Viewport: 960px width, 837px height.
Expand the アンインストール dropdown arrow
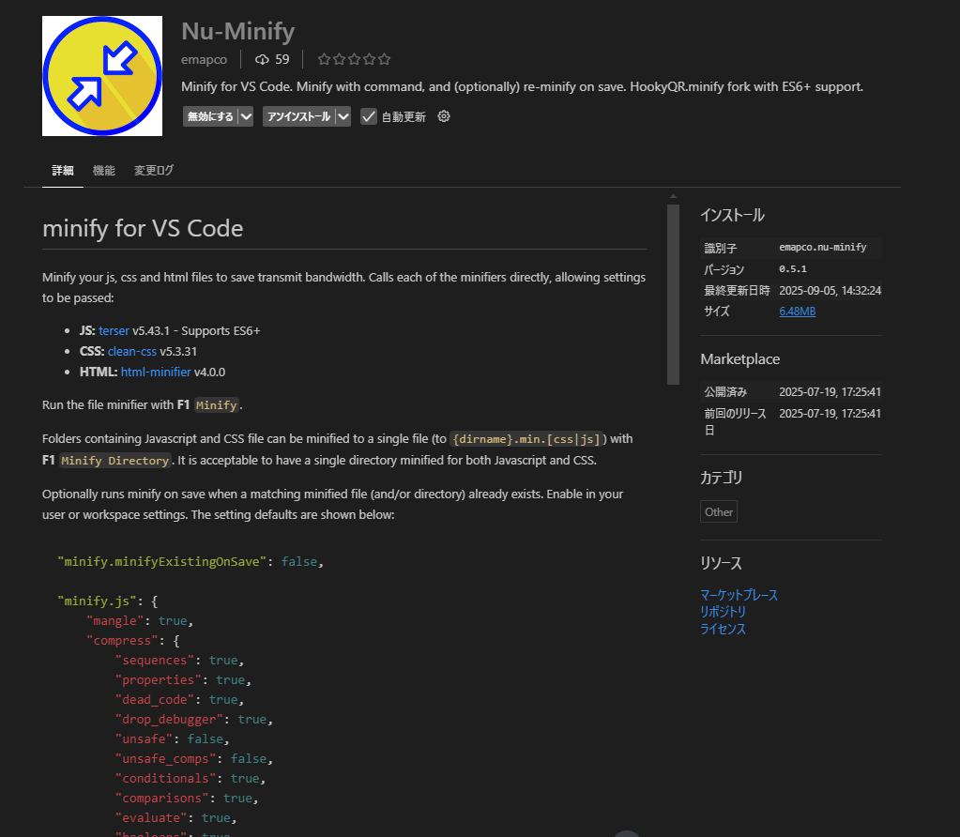pyautogui.click(x=343, y=116)
